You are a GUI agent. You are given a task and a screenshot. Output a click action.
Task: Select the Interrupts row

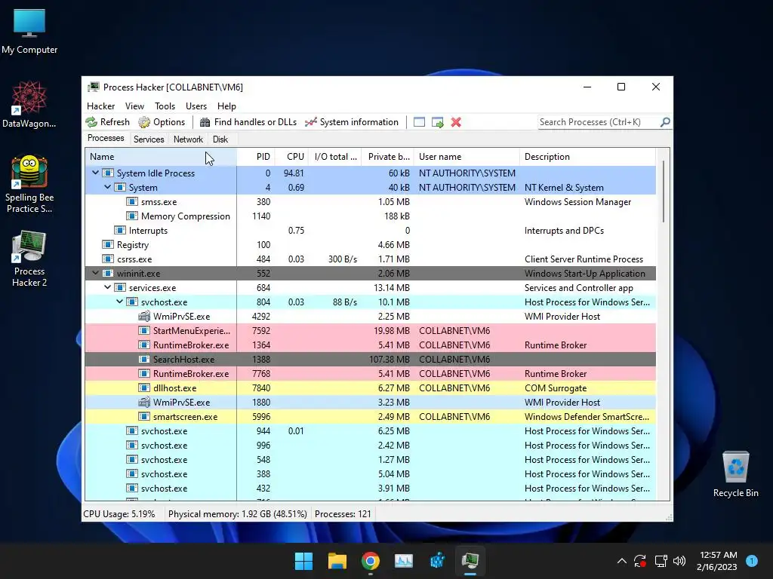(x=370, y=231)
